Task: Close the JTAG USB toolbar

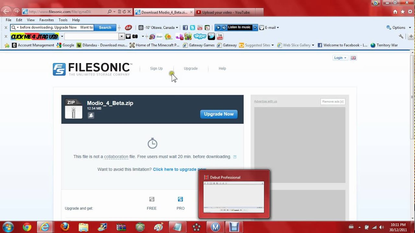Action: (6, 37)
